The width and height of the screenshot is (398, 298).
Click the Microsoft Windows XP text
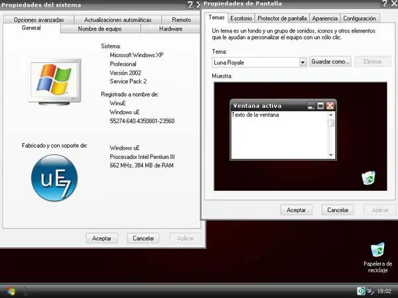pyautogui.click(x=137, y=55)
